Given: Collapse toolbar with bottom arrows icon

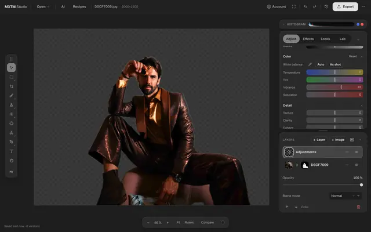Looking at the screenshot, I should [x=12, y=172].
